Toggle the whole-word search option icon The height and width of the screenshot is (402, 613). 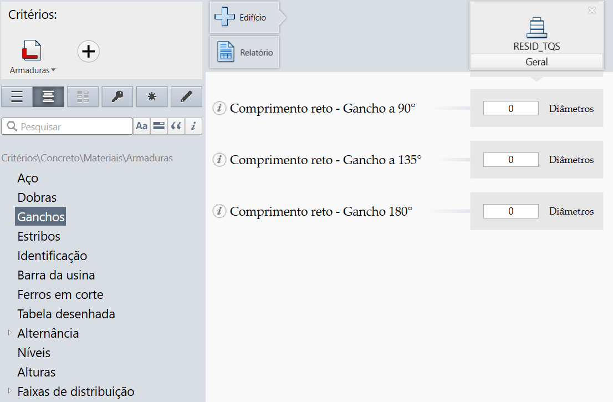pyautogui.click(x=159, y=126)
